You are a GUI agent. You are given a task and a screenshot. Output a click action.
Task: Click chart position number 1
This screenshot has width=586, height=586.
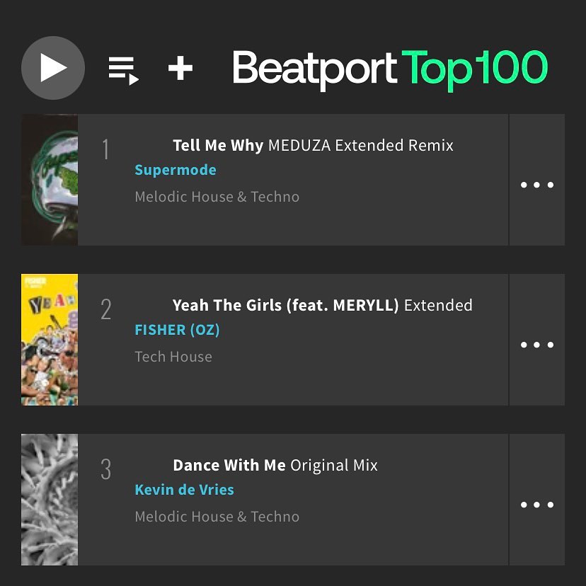coord(105,149)
